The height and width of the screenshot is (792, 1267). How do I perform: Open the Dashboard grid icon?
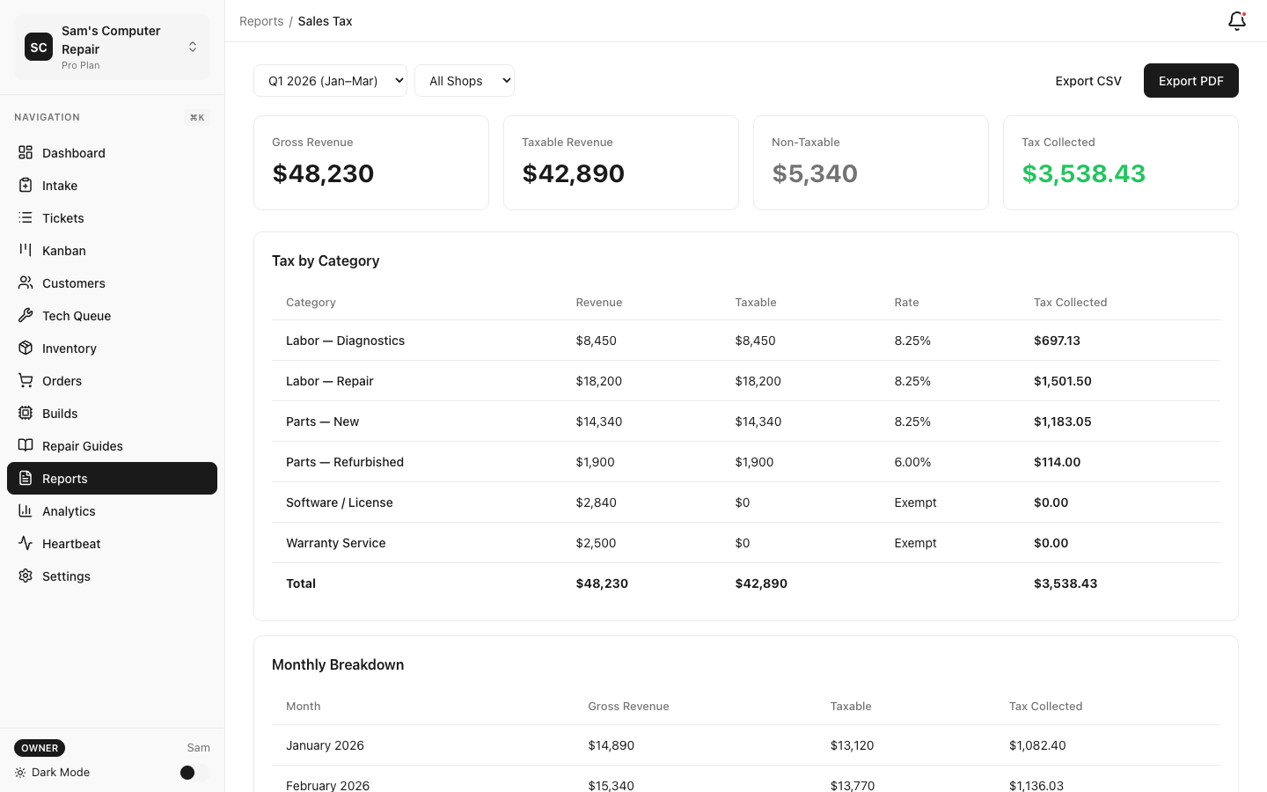(26, 153)
